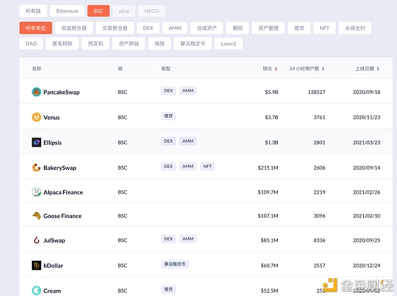Open the BakerySwap project name
The width and height of the screenshot is (397, 296).
pyautogui.click(x=60, y=168)
